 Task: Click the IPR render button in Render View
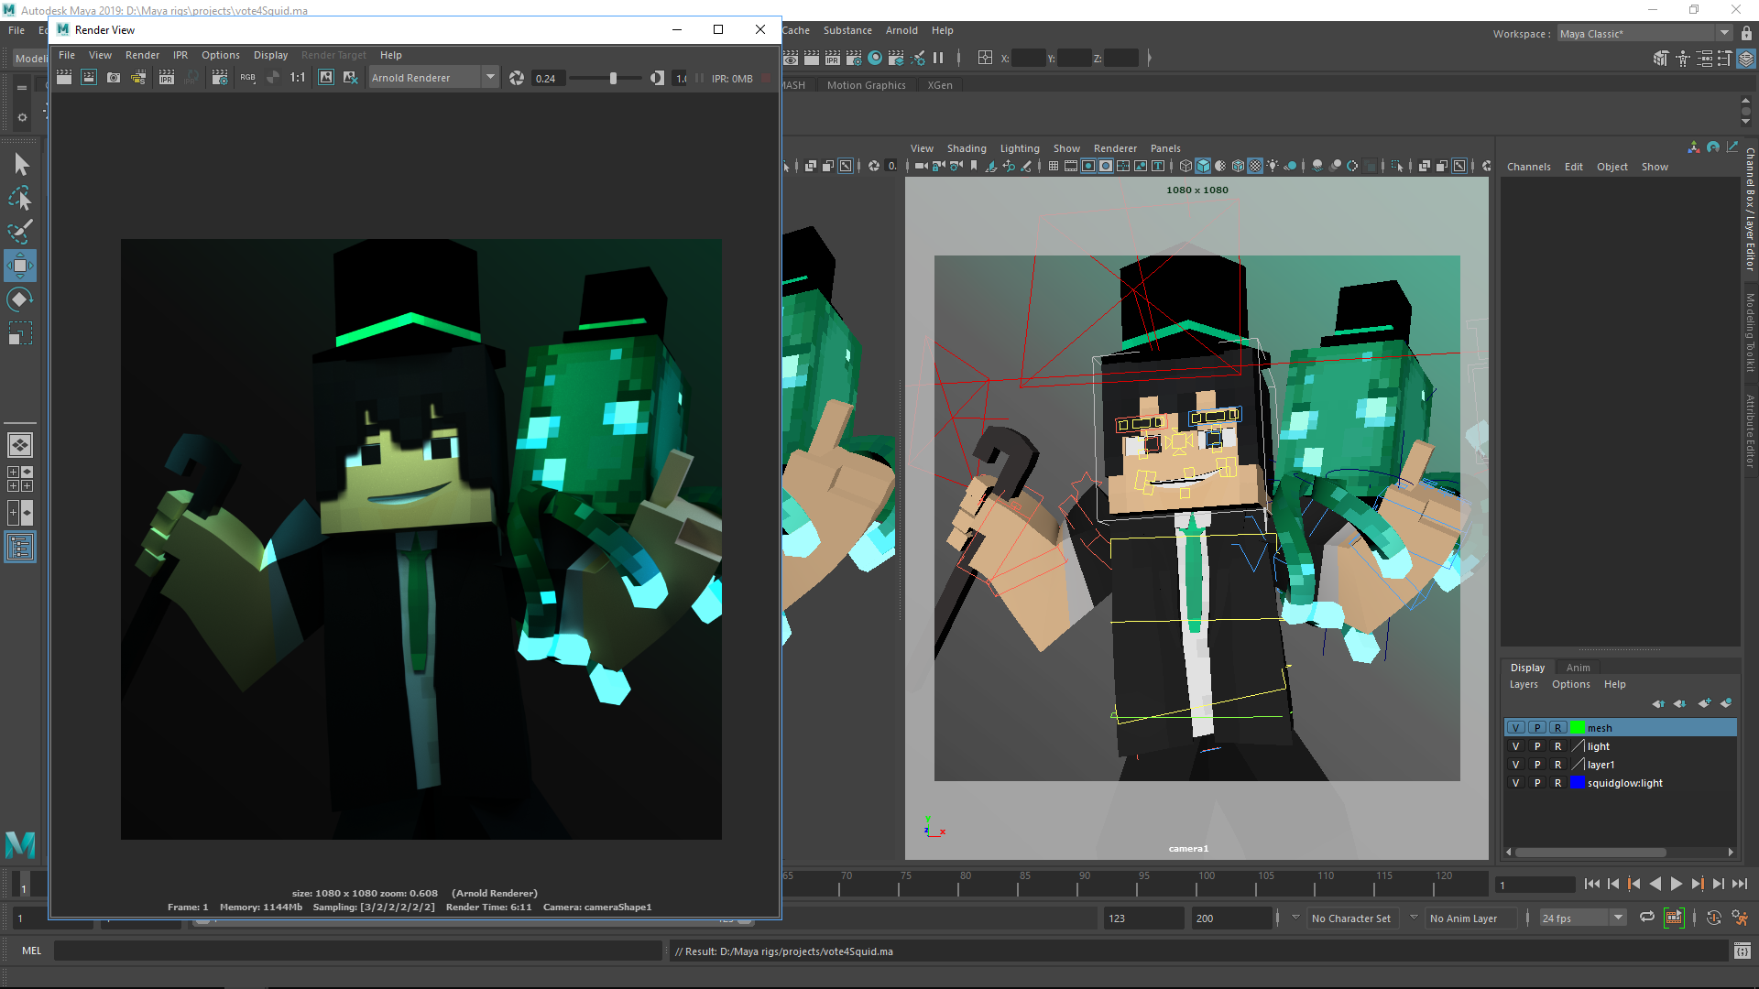pos(166,78)
